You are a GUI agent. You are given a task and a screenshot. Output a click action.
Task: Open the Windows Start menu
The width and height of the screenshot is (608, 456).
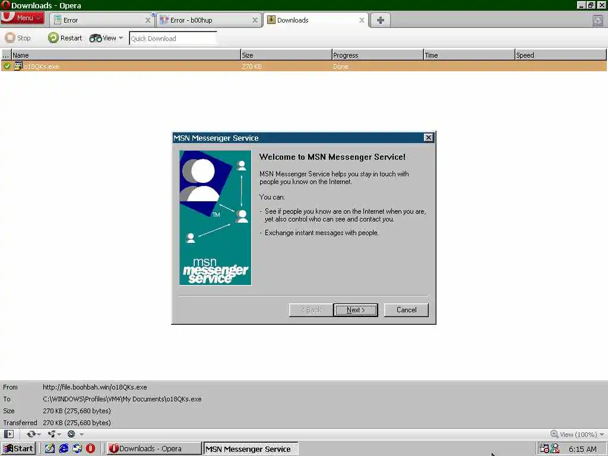(x=18, y=449)
